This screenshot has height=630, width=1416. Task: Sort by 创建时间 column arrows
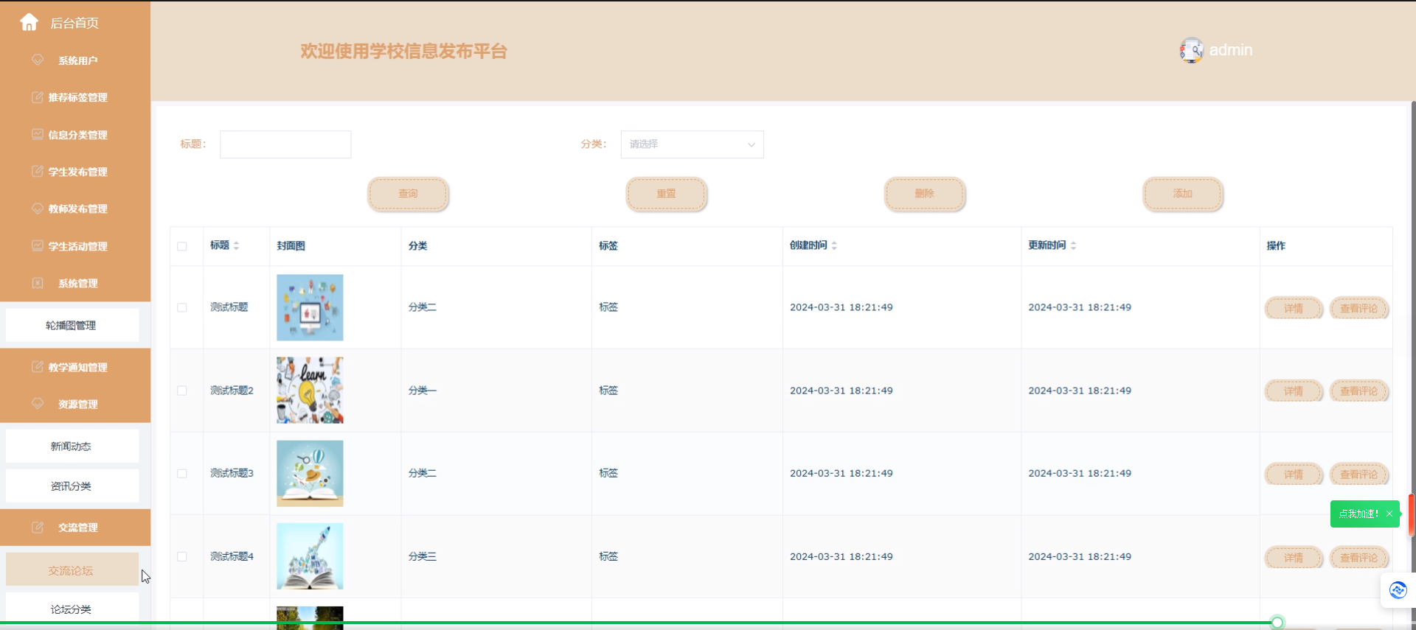point(834,245)
